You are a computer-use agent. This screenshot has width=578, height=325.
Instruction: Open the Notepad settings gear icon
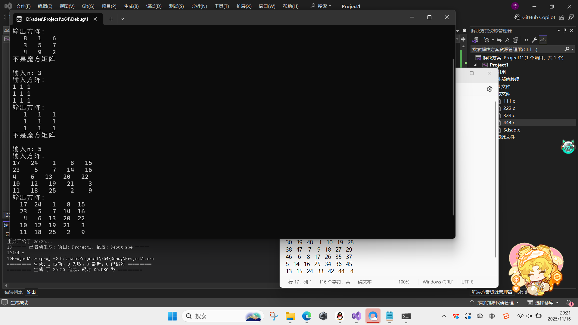tap(490, 89)
